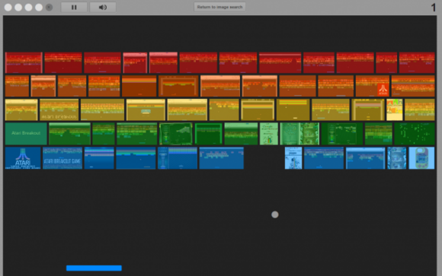Click the dark green dotted brick at row end
Screen dimensions: 442x276
(415, 134)
